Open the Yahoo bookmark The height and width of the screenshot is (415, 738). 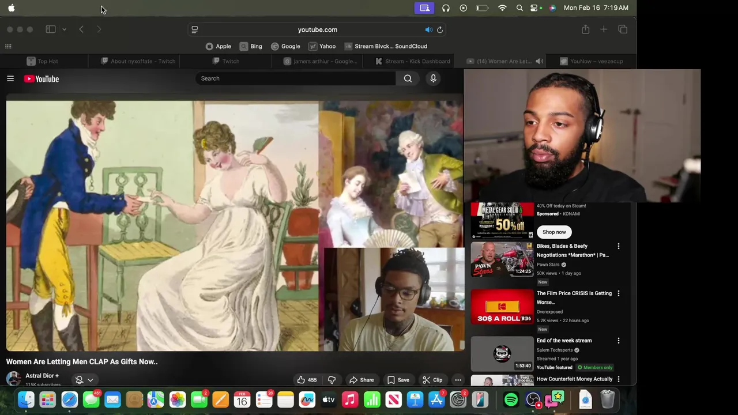tap(322, 46)
